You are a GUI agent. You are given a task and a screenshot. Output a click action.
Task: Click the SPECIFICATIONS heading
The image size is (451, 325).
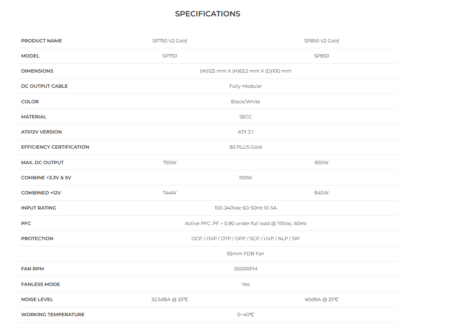207,14
